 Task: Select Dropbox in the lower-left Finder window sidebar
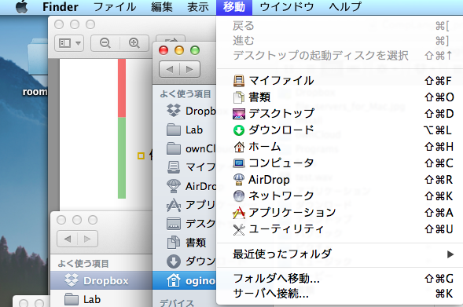pos(101,280)
